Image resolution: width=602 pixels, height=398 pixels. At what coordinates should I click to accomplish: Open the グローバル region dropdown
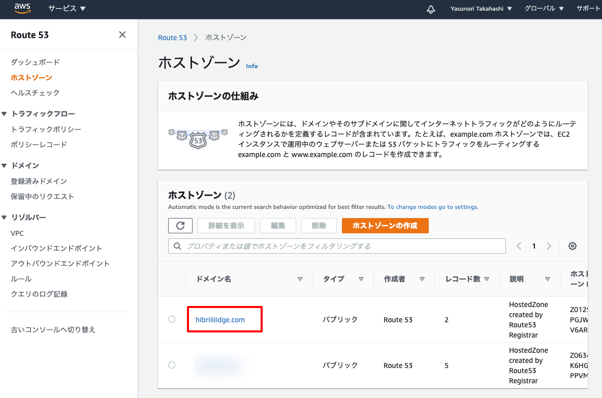tap(543, 9)
